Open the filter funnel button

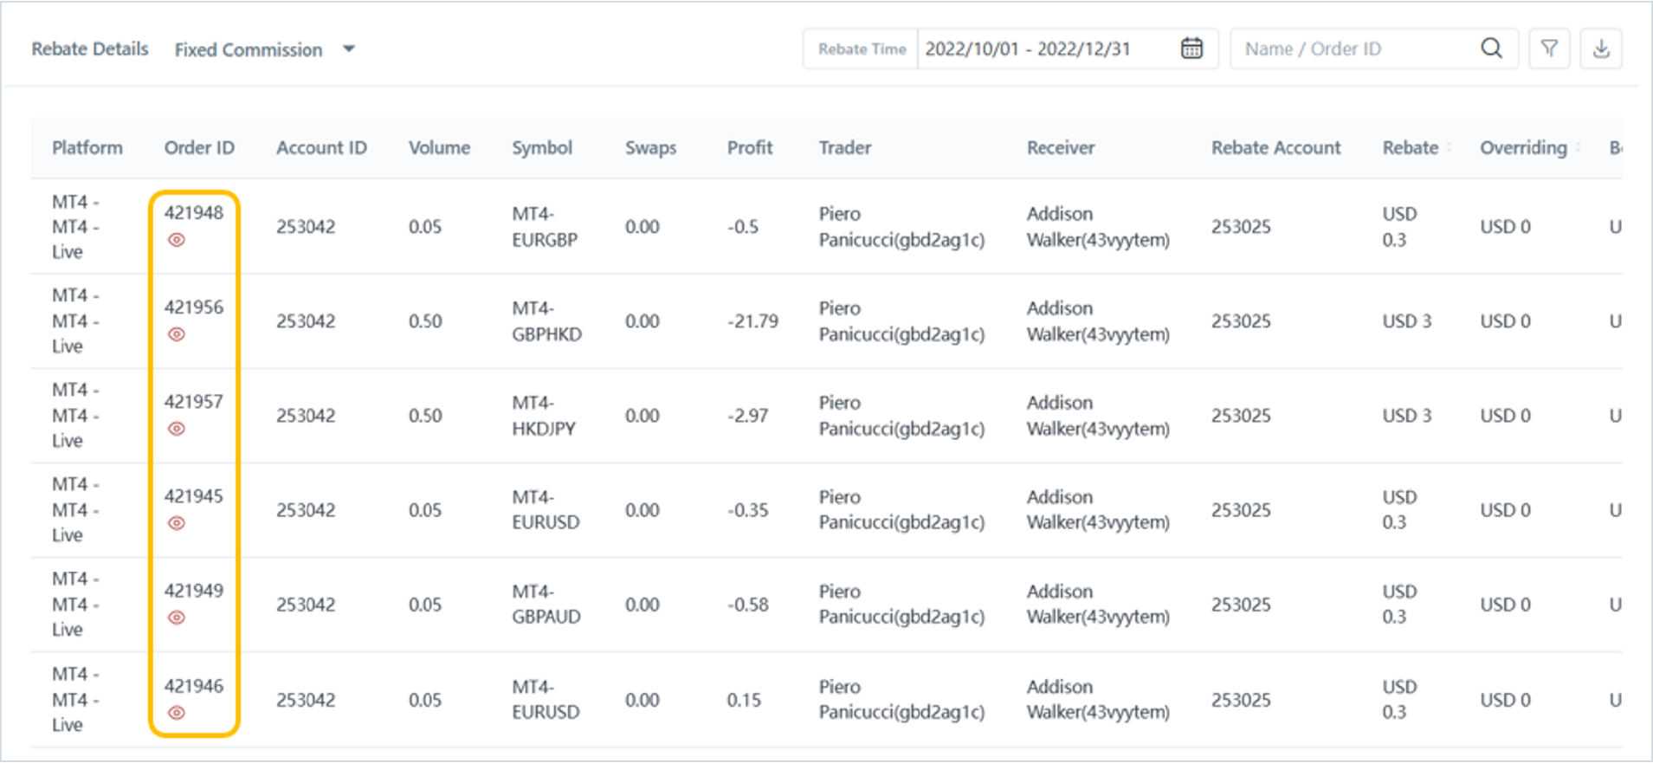point(1549,48)
